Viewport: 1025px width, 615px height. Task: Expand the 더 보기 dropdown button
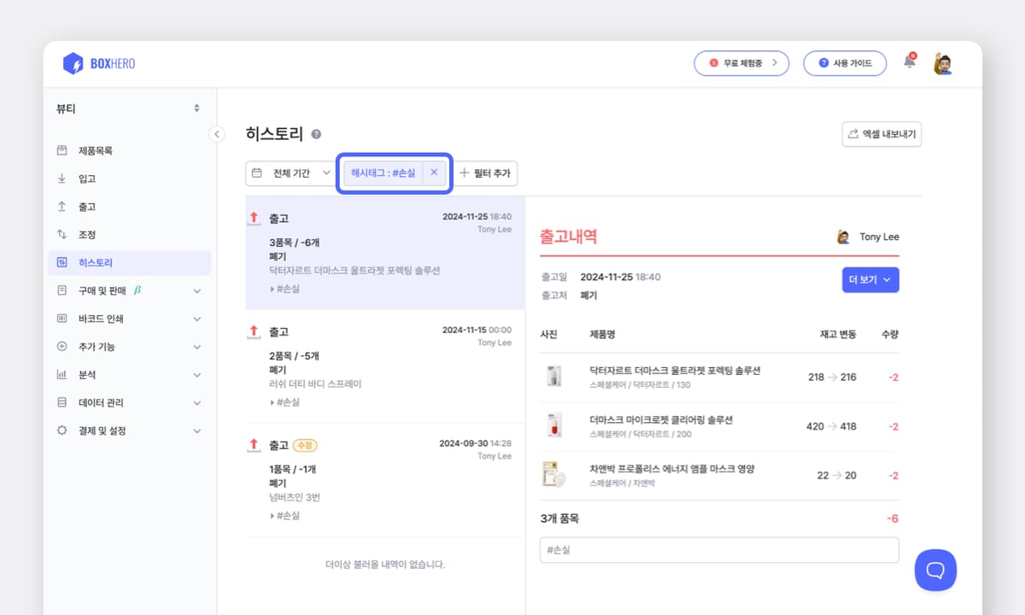click(870, 279)
